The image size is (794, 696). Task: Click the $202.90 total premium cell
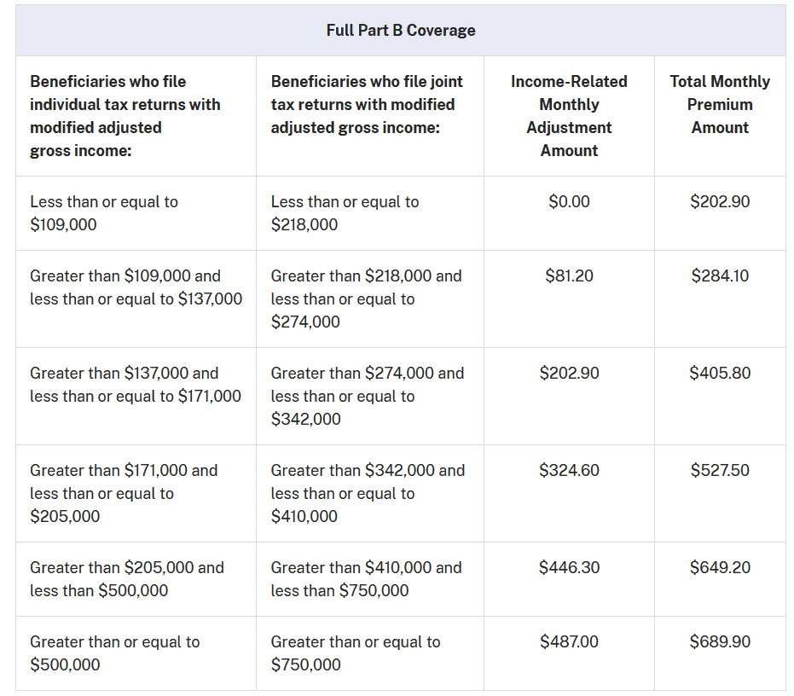click(x=720, y=202)
